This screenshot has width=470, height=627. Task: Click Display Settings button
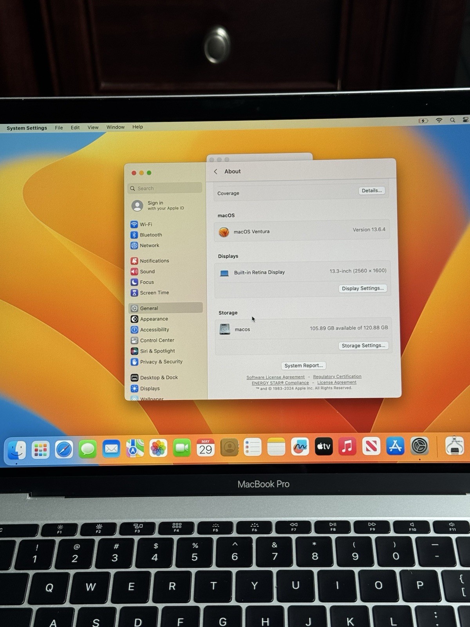pos(363,288)
